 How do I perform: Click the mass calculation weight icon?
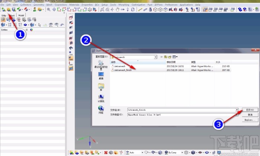click(x=150, y=9)
